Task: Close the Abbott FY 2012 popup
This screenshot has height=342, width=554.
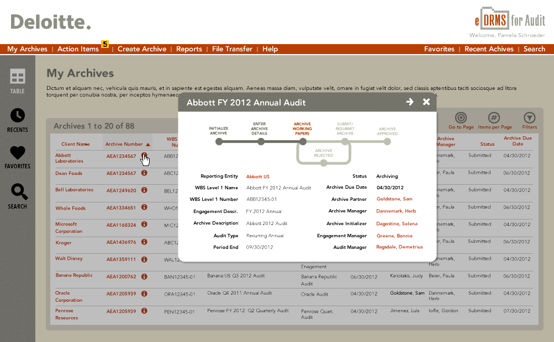Action: point(426,102)
